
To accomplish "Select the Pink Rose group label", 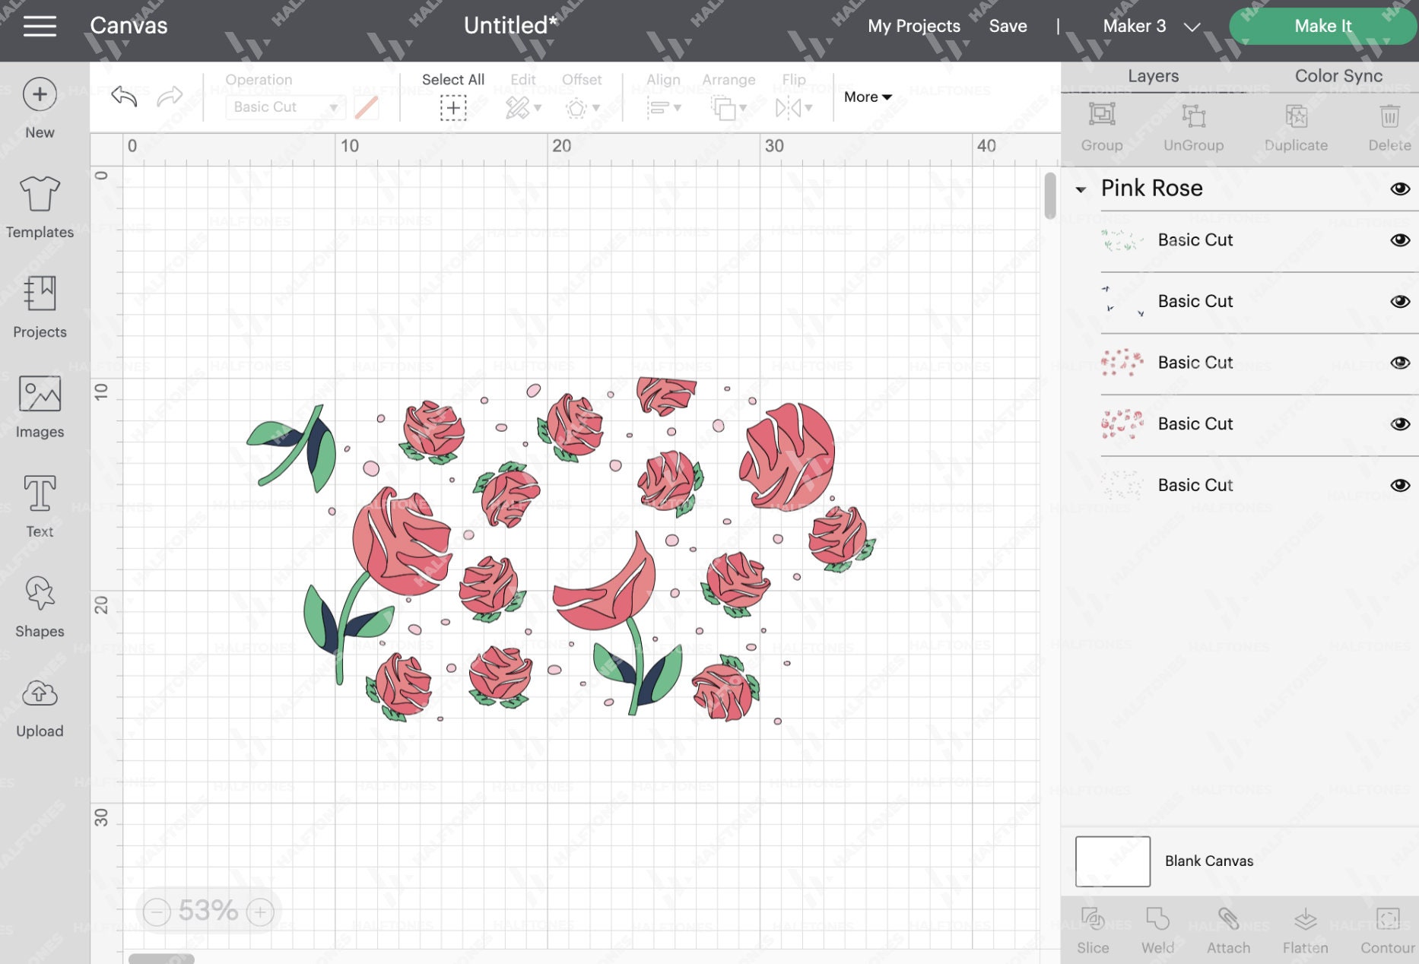I will [1151, 189].
